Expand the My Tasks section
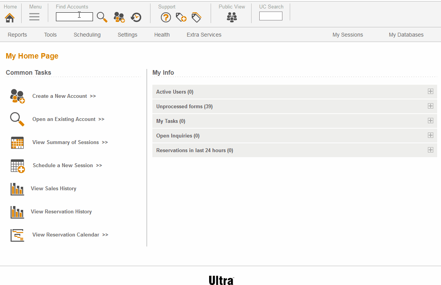The width and height of the screenshot is (441, 285). [430, 121]
